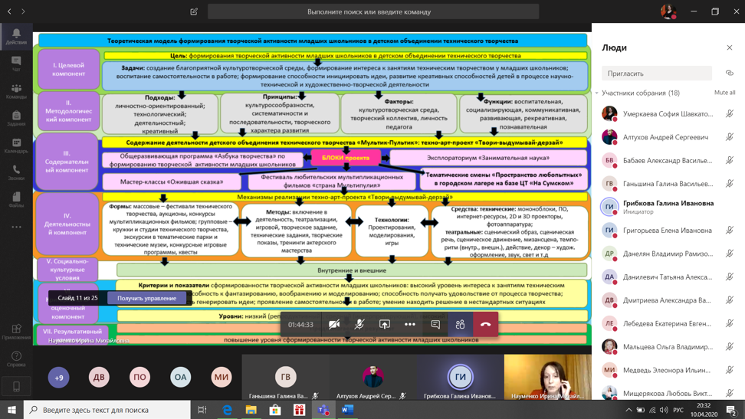
Task: Toggle the microphone mute button
Action: pyautogui.click(x=359, y=324)
